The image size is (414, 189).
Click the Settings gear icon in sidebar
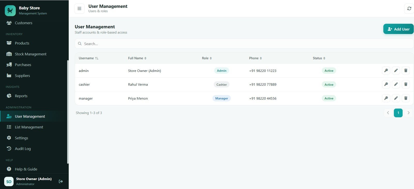(9, 138)
